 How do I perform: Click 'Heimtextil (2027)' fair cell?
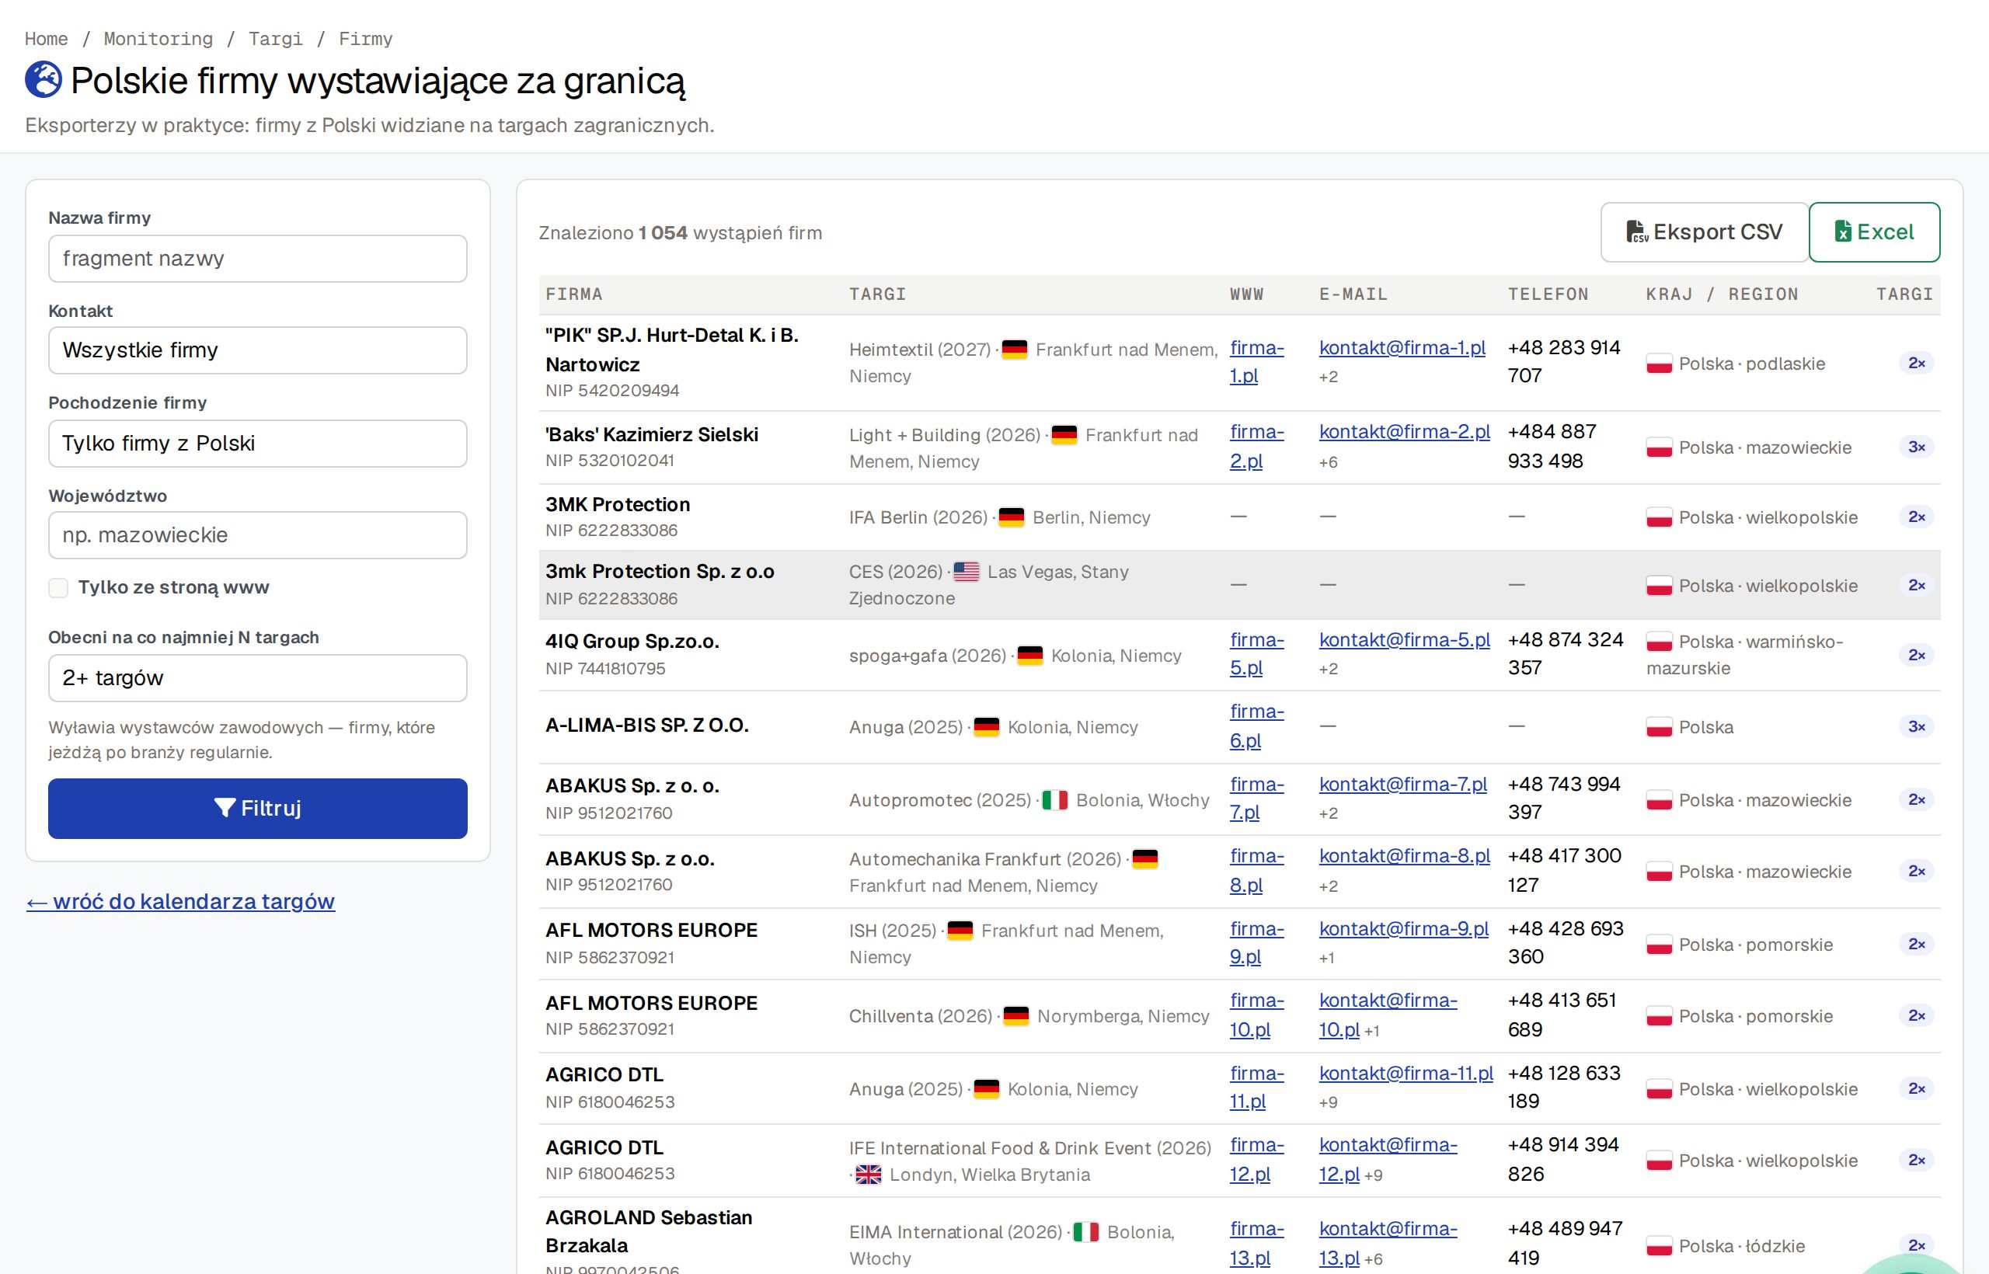(1033, 362)
